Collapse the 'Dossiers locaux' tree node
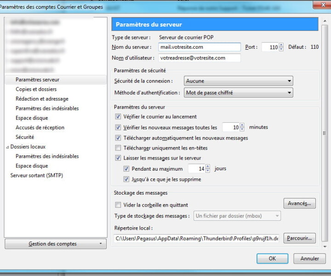The image size is (331, 276). pyautogui.click(x=7, y=147)
